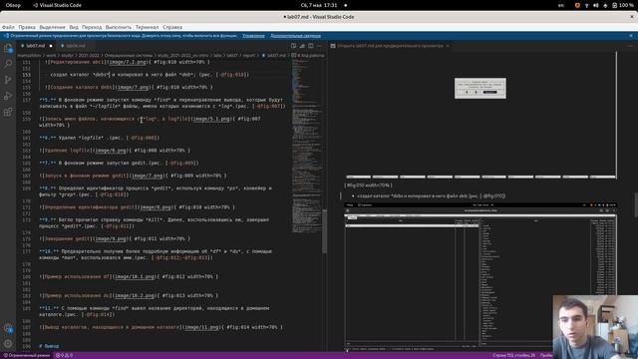Screen dimensions: 638x359
Task: Click the '# Вывод' heading on line 190
Action: coord(49,346)
